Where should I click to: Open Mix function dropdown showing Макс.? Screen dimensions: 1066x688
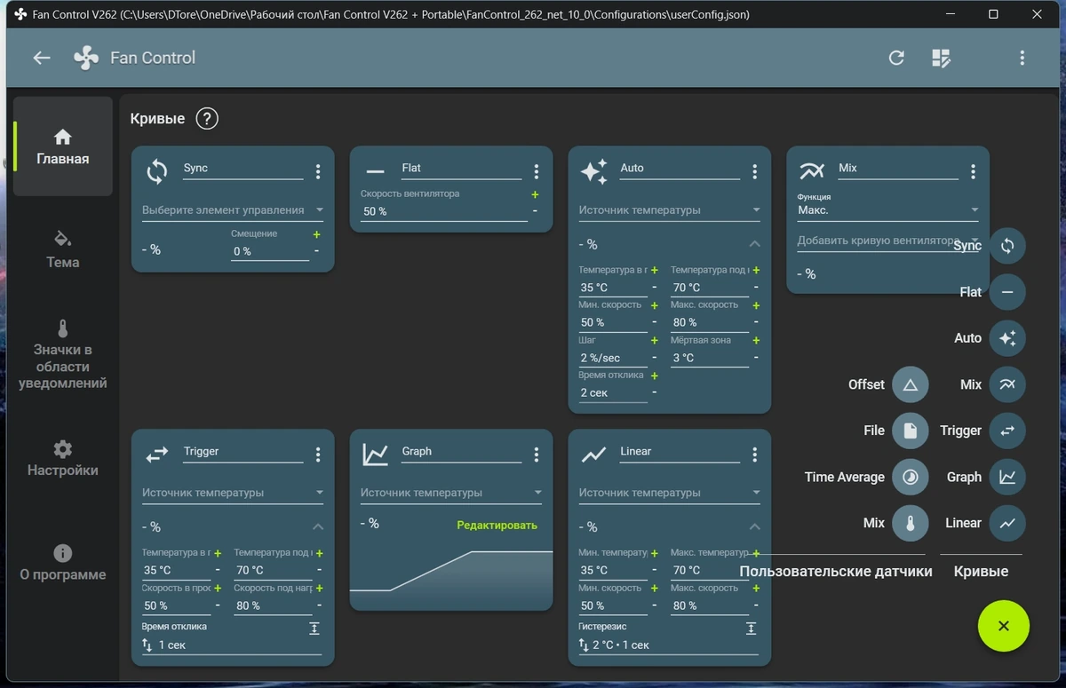[888, 210]
